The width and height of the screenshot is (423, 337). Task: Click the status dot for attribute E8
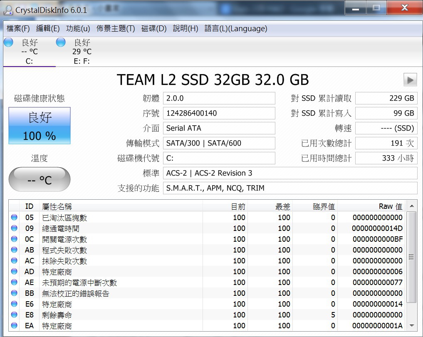coord(14,315)
